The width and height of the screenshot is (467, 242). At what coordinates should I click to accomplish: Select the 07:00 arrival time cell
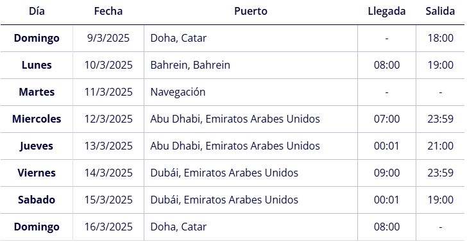387,119
